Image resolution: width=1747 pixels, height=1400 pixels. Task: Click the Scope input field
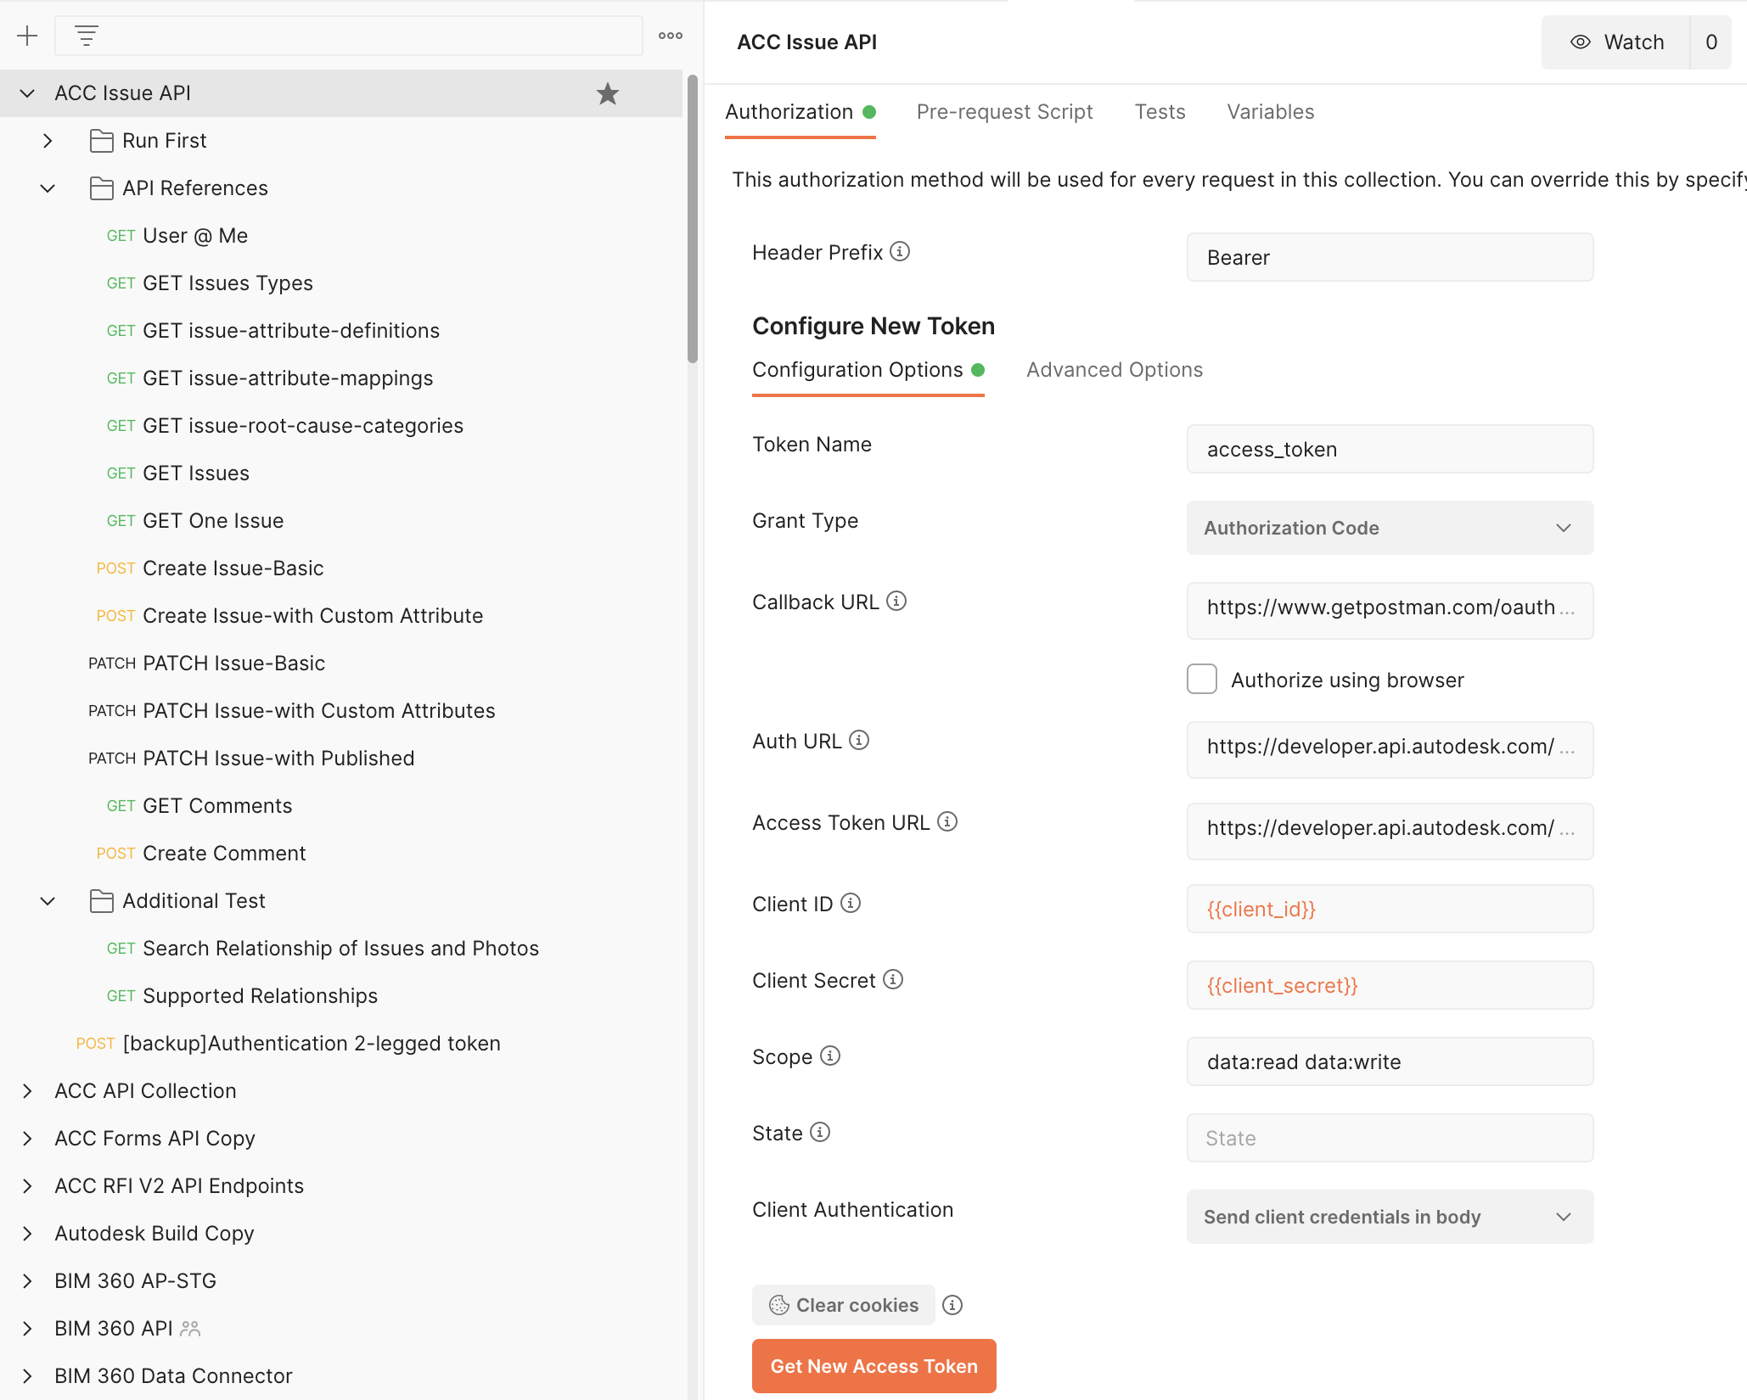pyautogui.click(x=1389, y=1061)
